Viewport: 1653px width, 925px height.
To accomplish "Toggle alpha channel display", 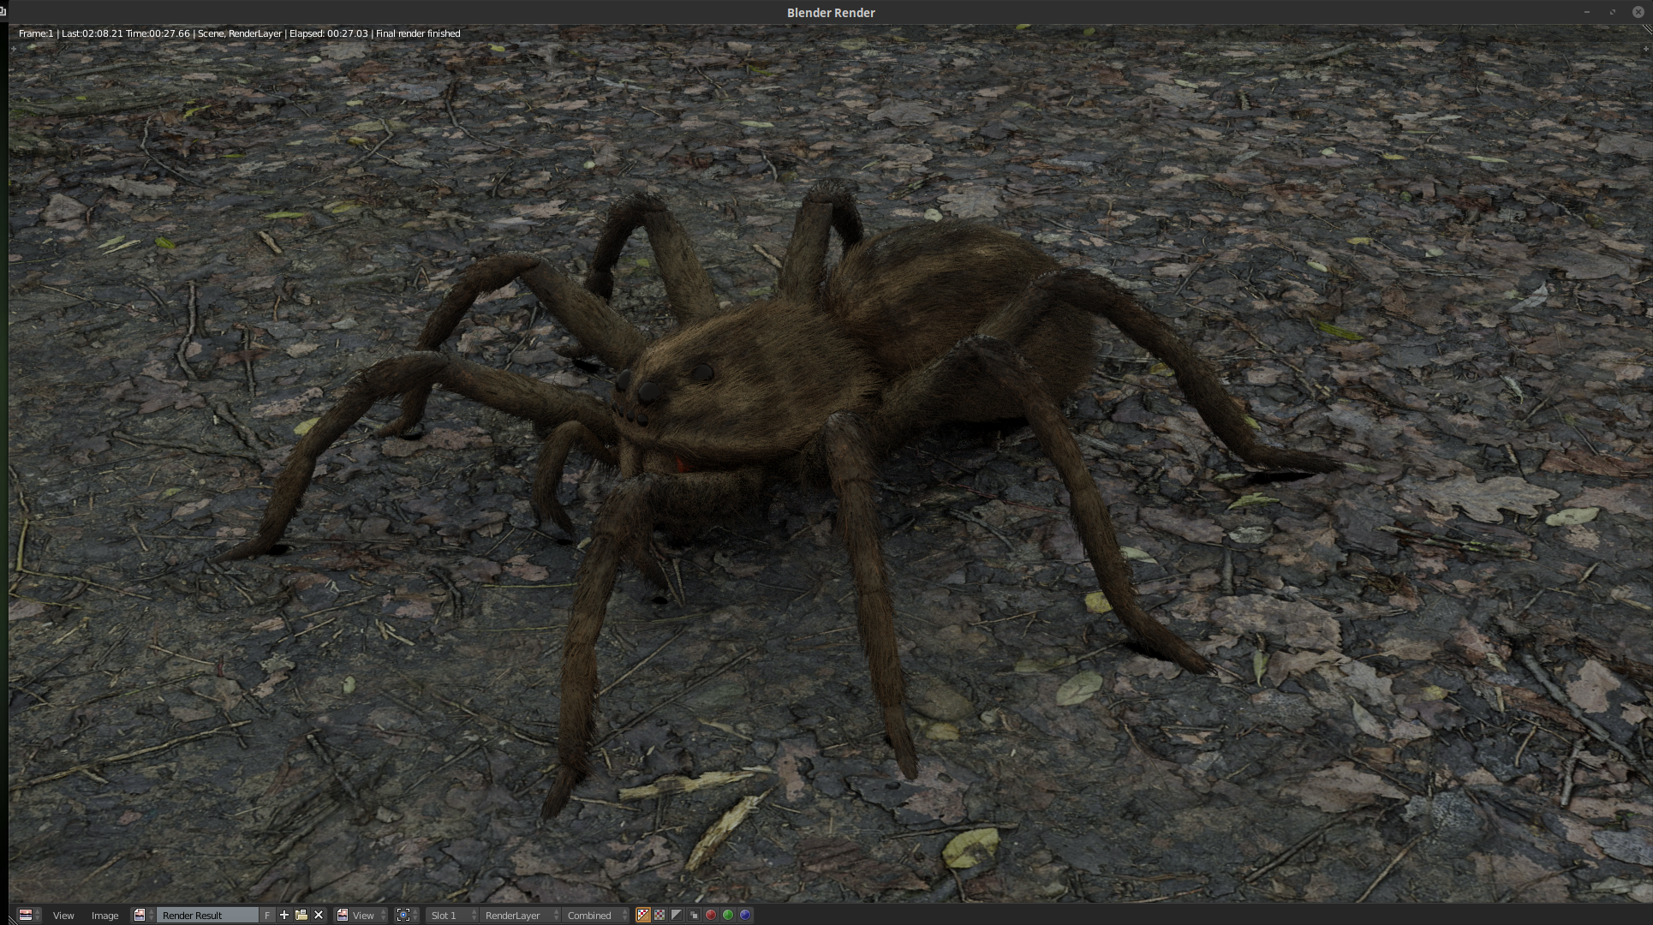I will point(677,916).
